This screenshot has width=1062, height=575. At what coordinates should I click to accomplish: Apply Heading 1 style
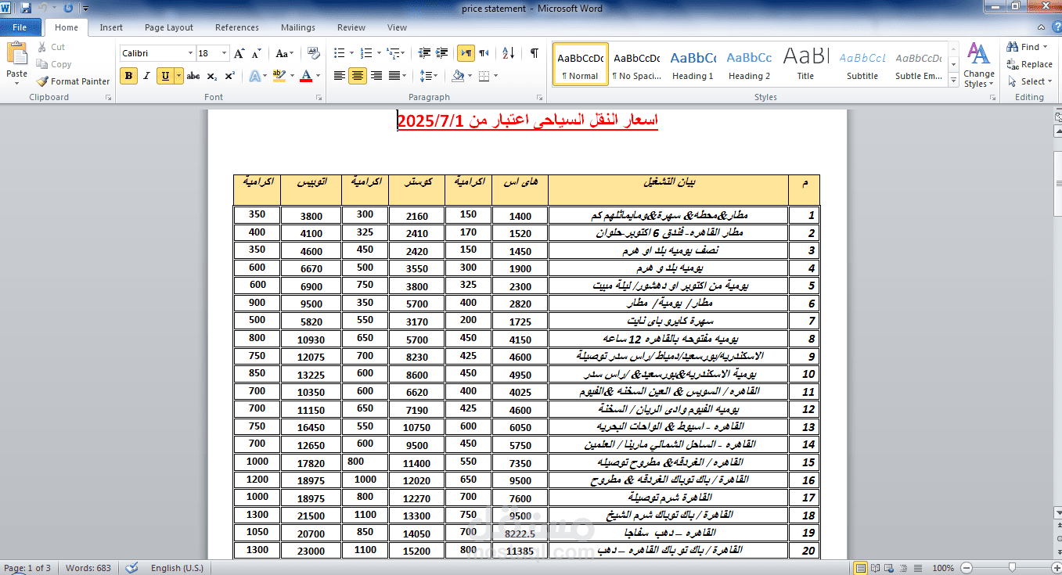pos(693,65)
